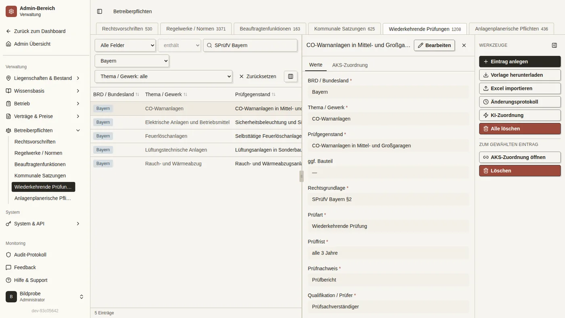Collapse the Werkzeuge panel icon
This screenshot has width=565, height=318.
(554, 45)
